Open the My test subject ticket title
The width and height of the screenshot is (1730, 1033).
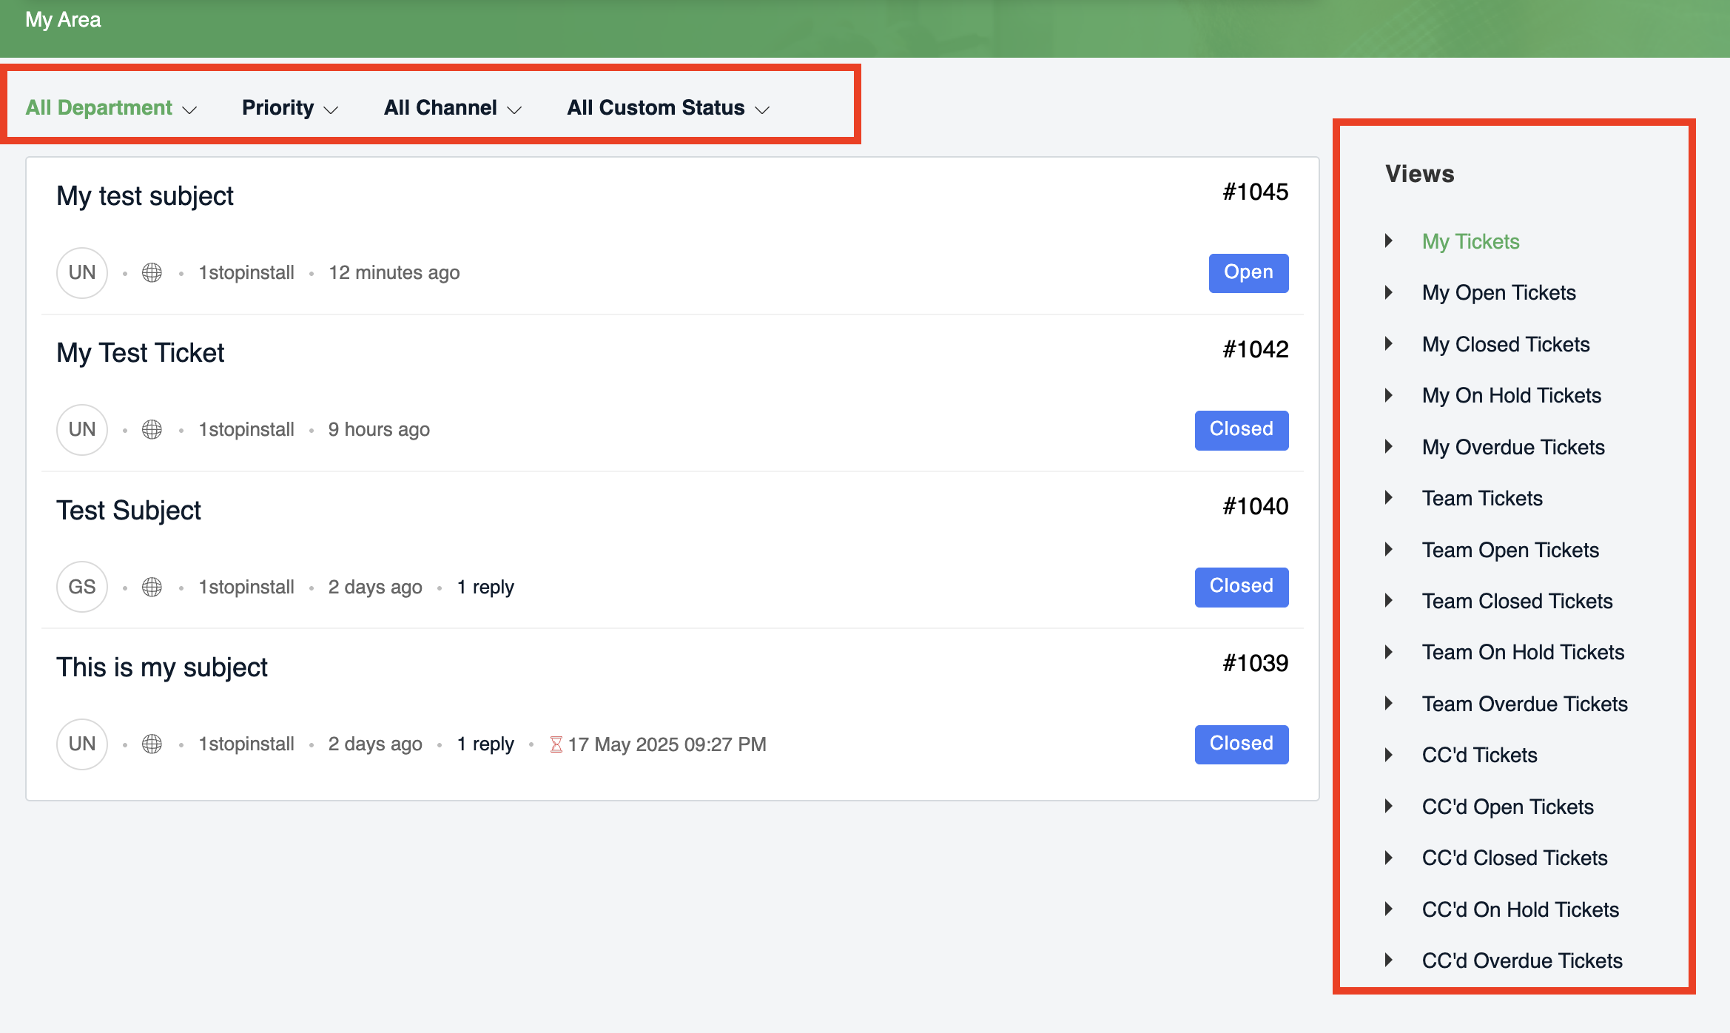pos(145,196)
